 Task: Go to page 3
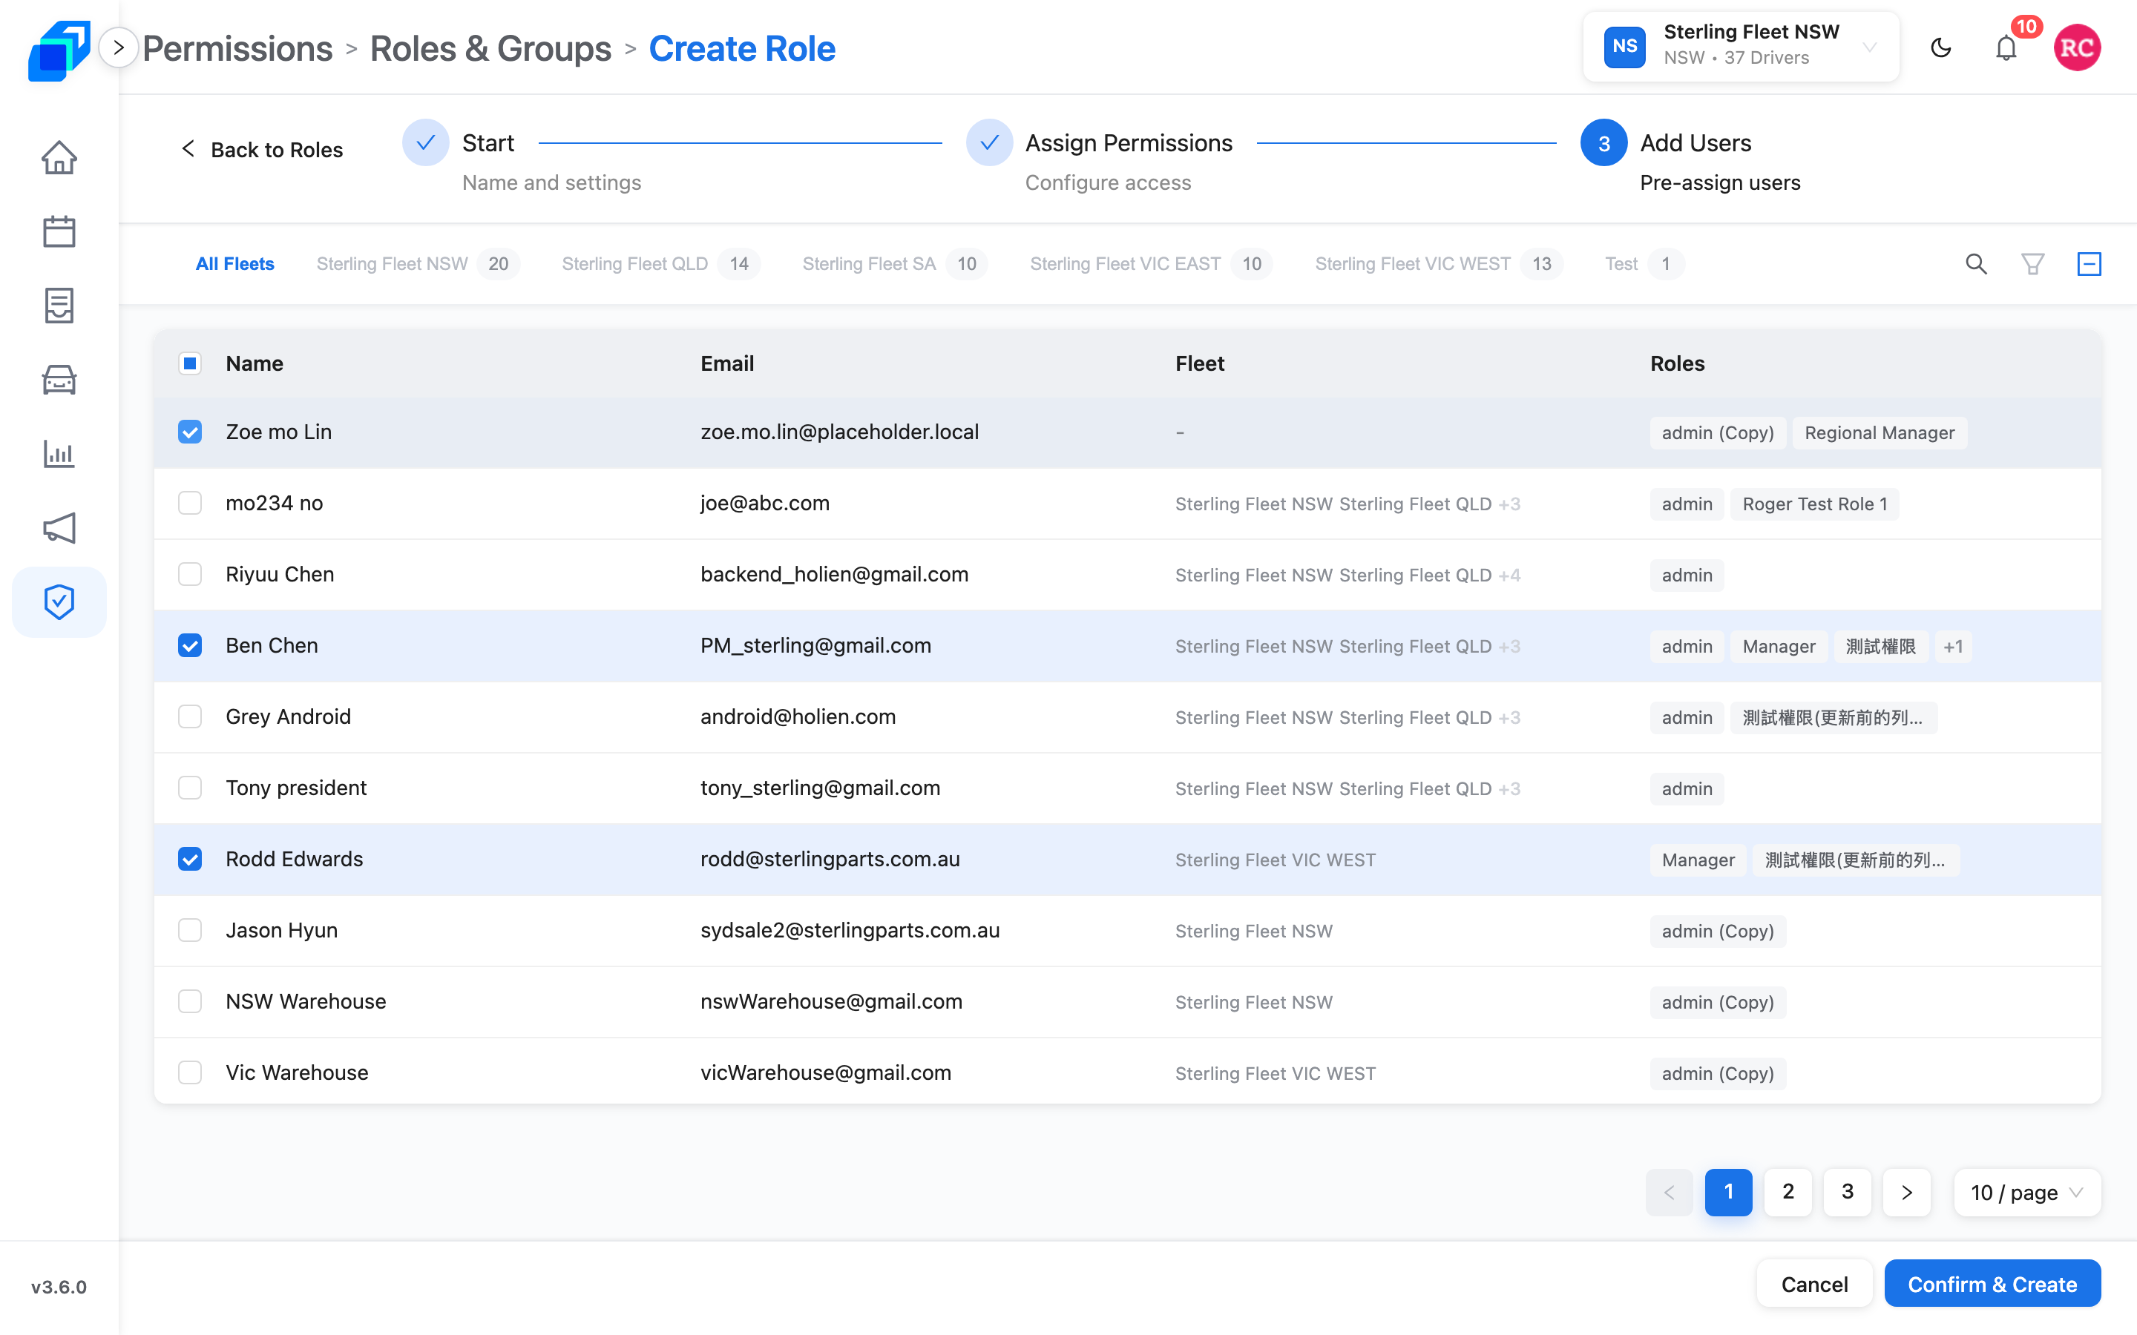tap(1846, 1193)
